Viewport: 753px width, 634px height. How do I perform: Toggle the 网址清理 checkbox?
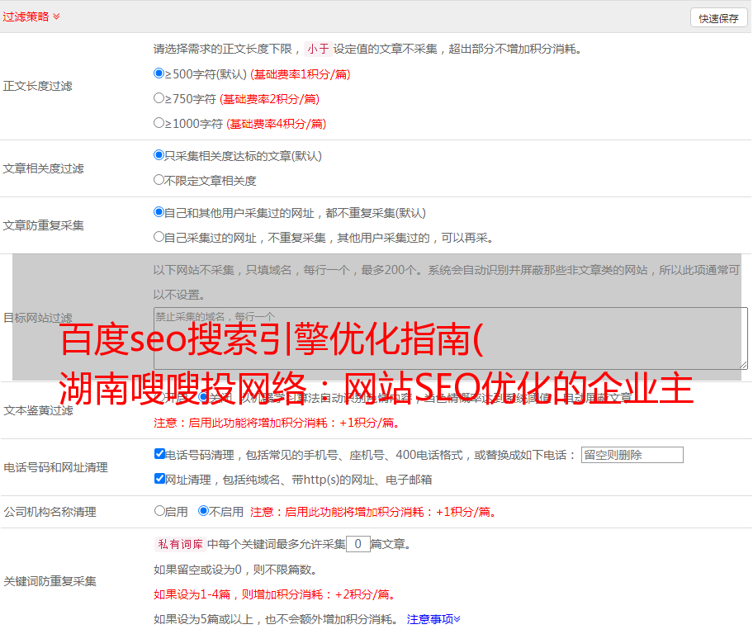[159, 479]
